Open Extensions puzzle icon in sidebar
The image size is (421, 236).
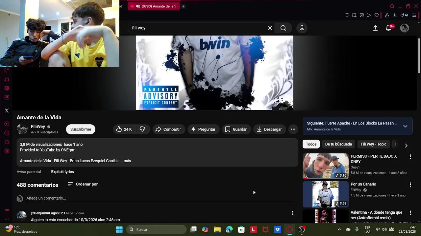coord(7,142)
